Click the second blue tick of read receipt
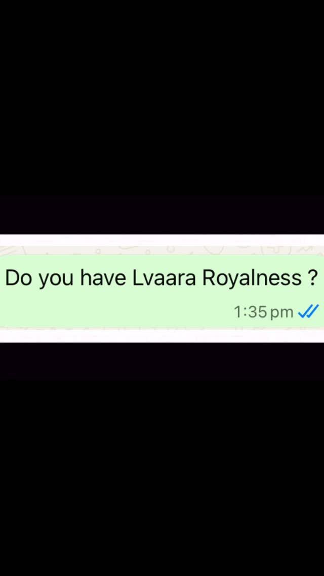 click(314, 311)
